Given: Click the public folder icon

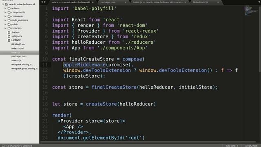Looking at the screenshot, I should (9, 24).
